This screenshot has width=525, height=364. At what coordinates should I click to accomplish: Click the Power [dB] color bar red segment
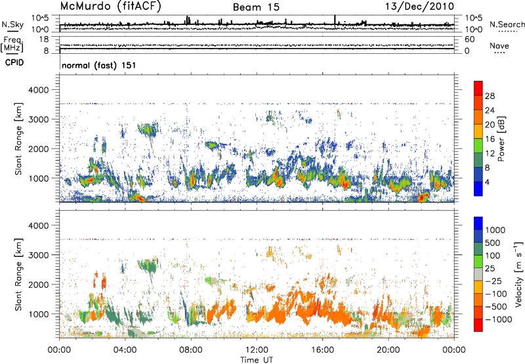[x=478, y=88]
